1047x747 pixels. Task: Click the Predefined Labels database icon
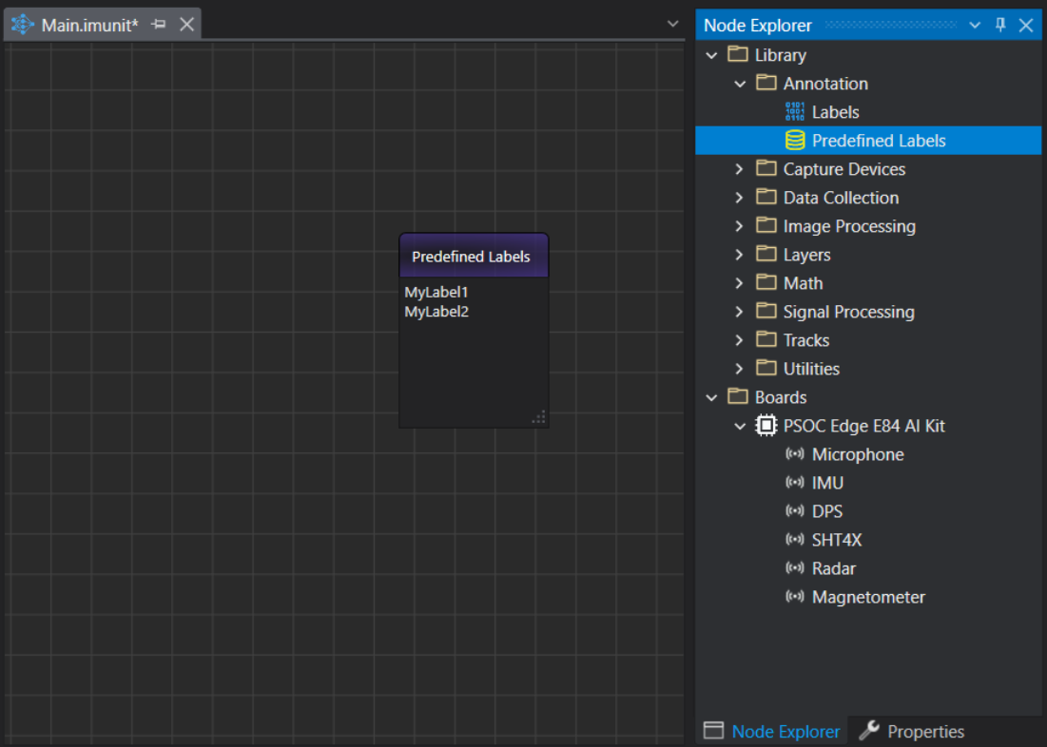(795, 141)
